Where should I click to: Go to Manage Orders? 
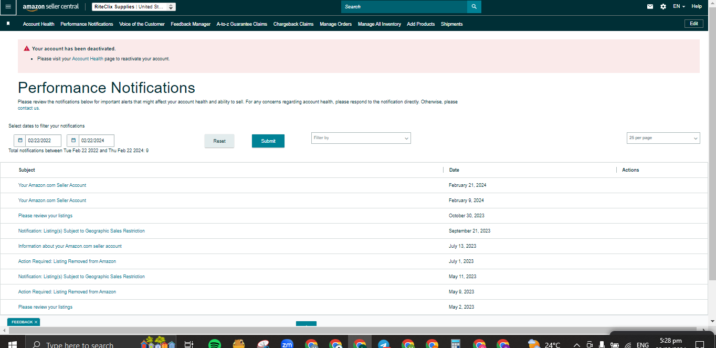[335, 24]
